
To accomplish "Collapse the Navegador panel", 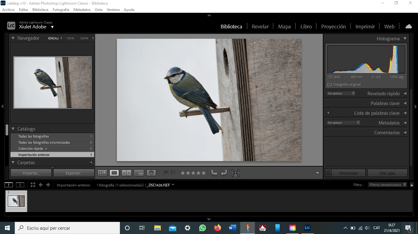I will tap(13, 38).
